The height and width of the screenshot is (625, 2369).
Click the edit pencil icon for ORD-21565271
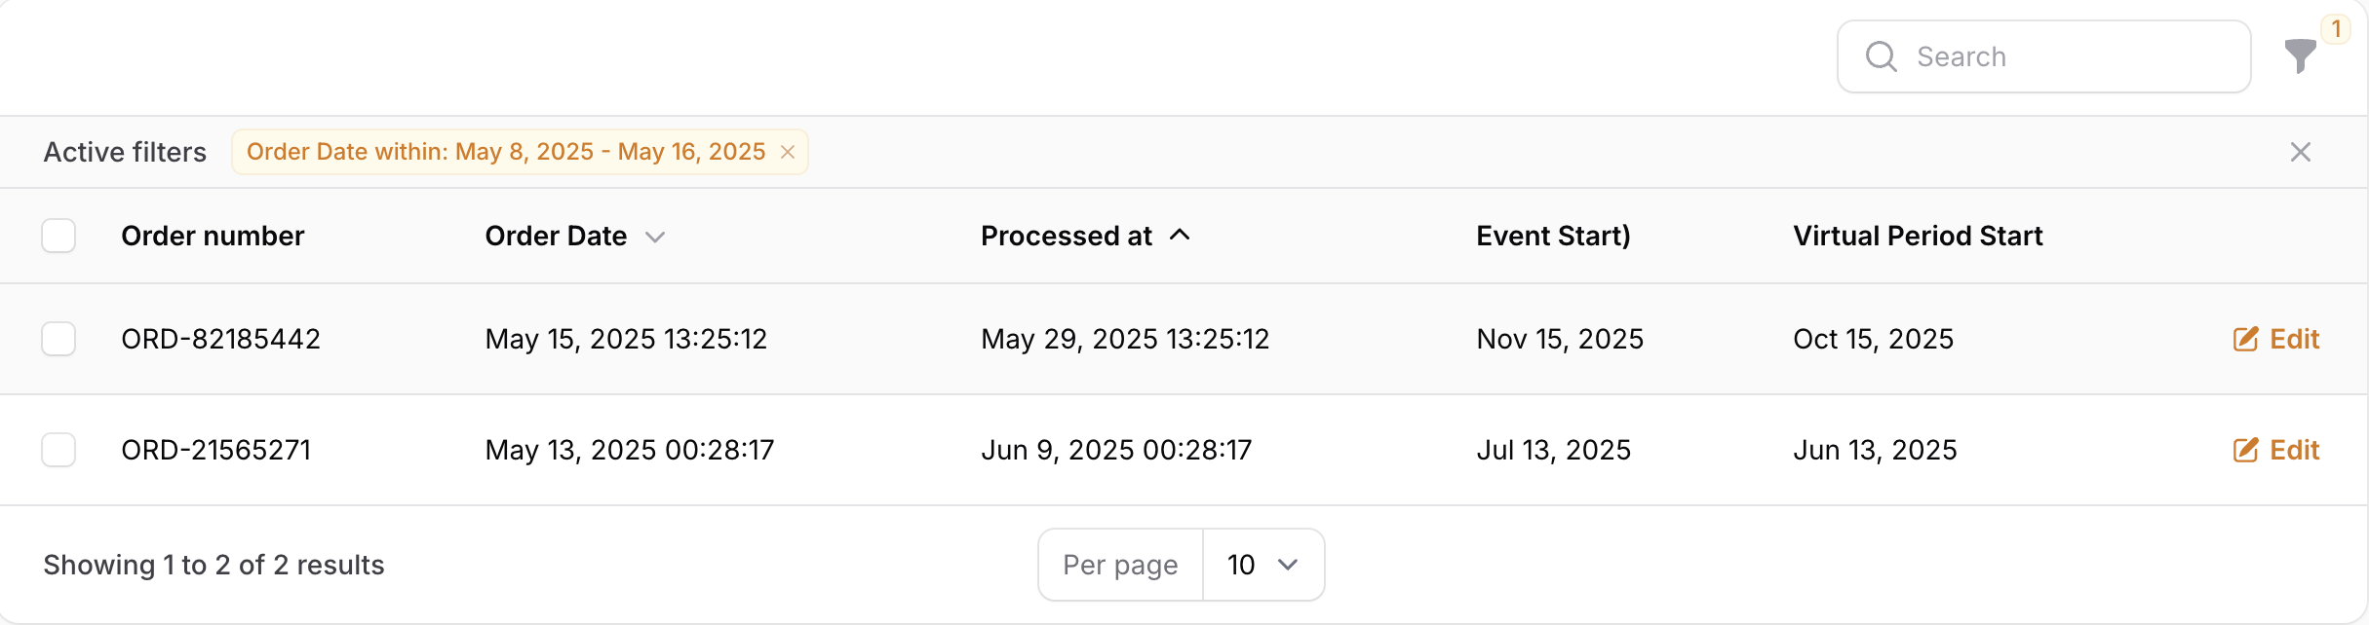2245,450
